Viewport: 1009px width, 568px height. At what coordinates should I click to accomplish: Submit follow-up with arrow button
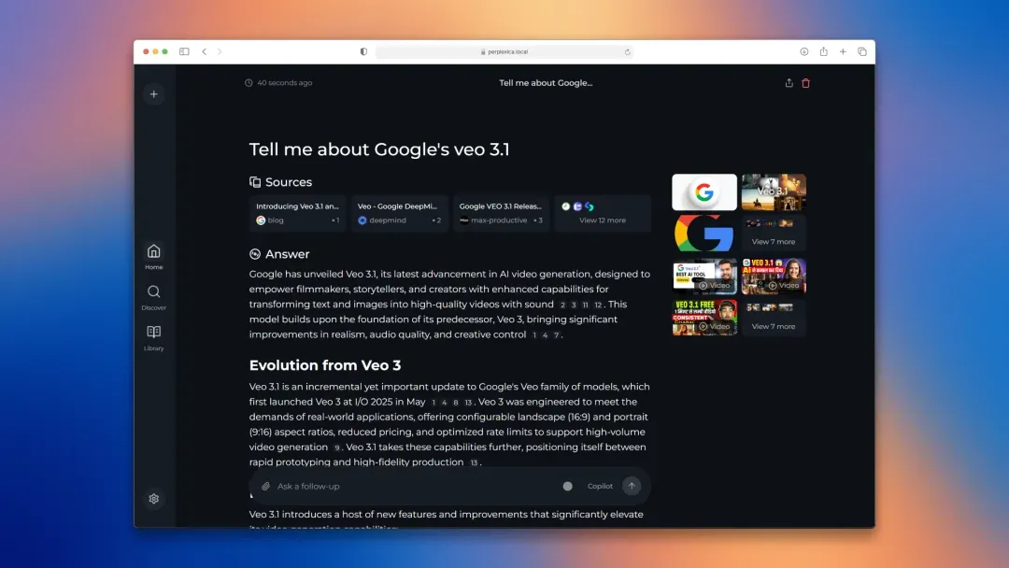pos(632,486)
